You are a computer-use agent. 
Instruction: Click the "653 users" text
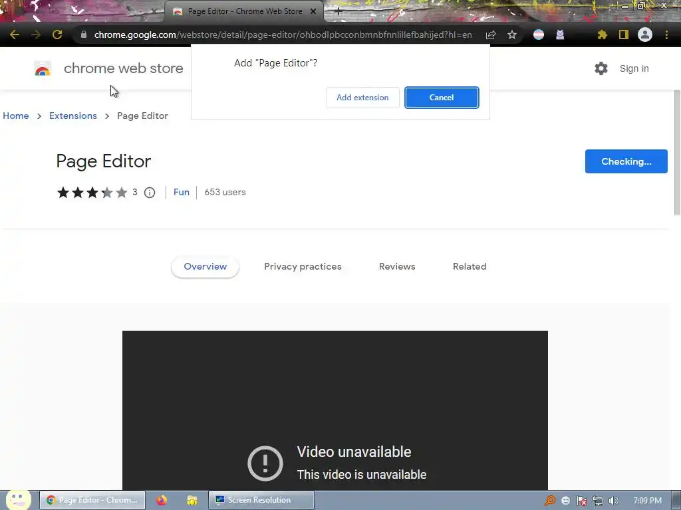225,192
